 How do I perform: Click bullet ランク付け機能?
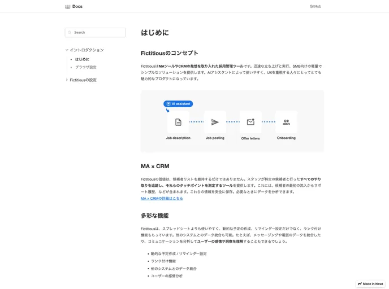click(163, 261)
